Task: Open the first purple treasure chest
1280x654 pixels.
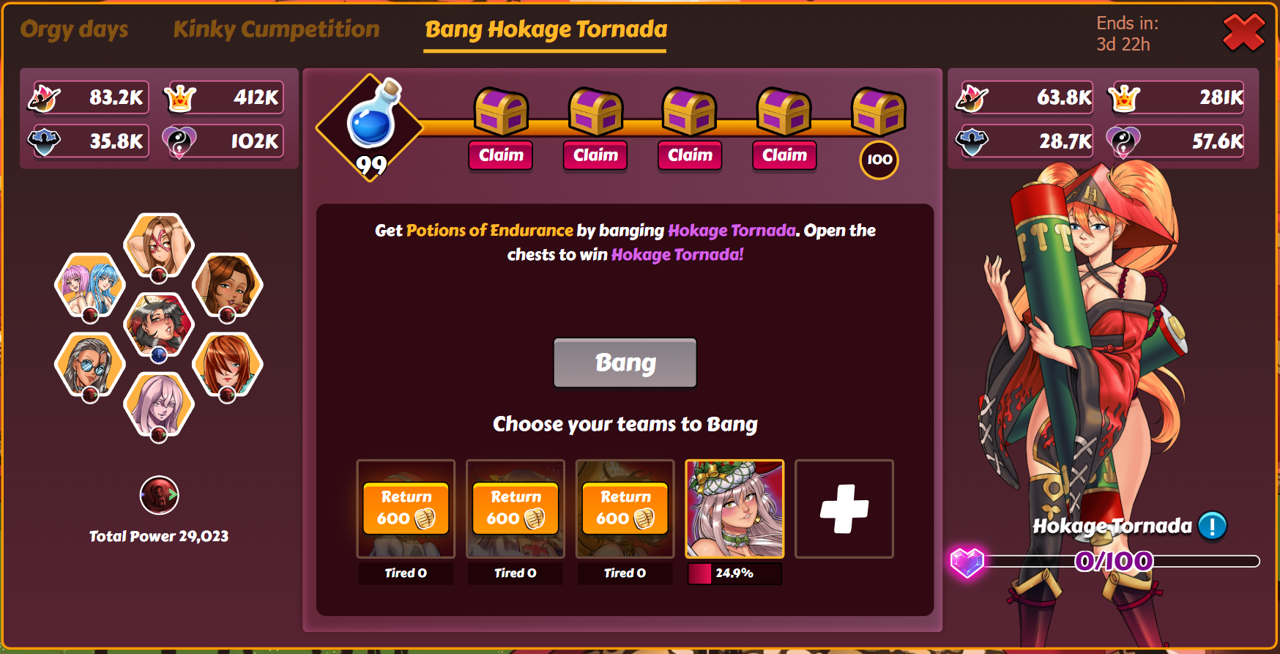Action: (x=502, y=111)
